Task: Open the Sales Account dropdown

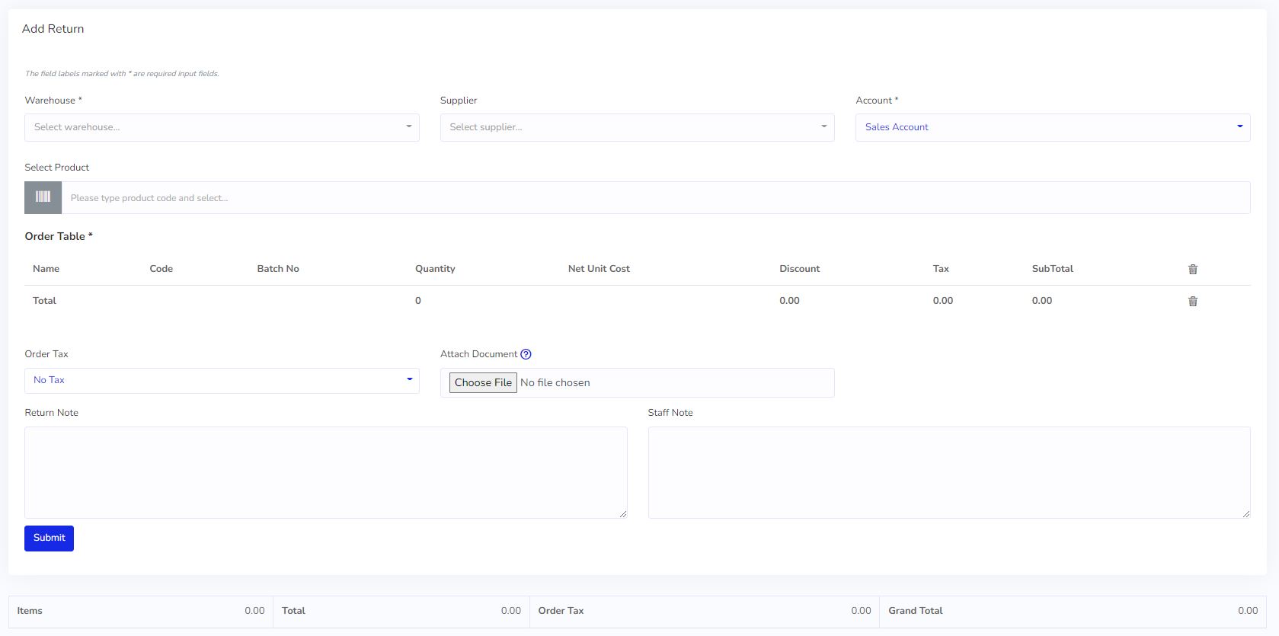Action: coord(1052,127)
